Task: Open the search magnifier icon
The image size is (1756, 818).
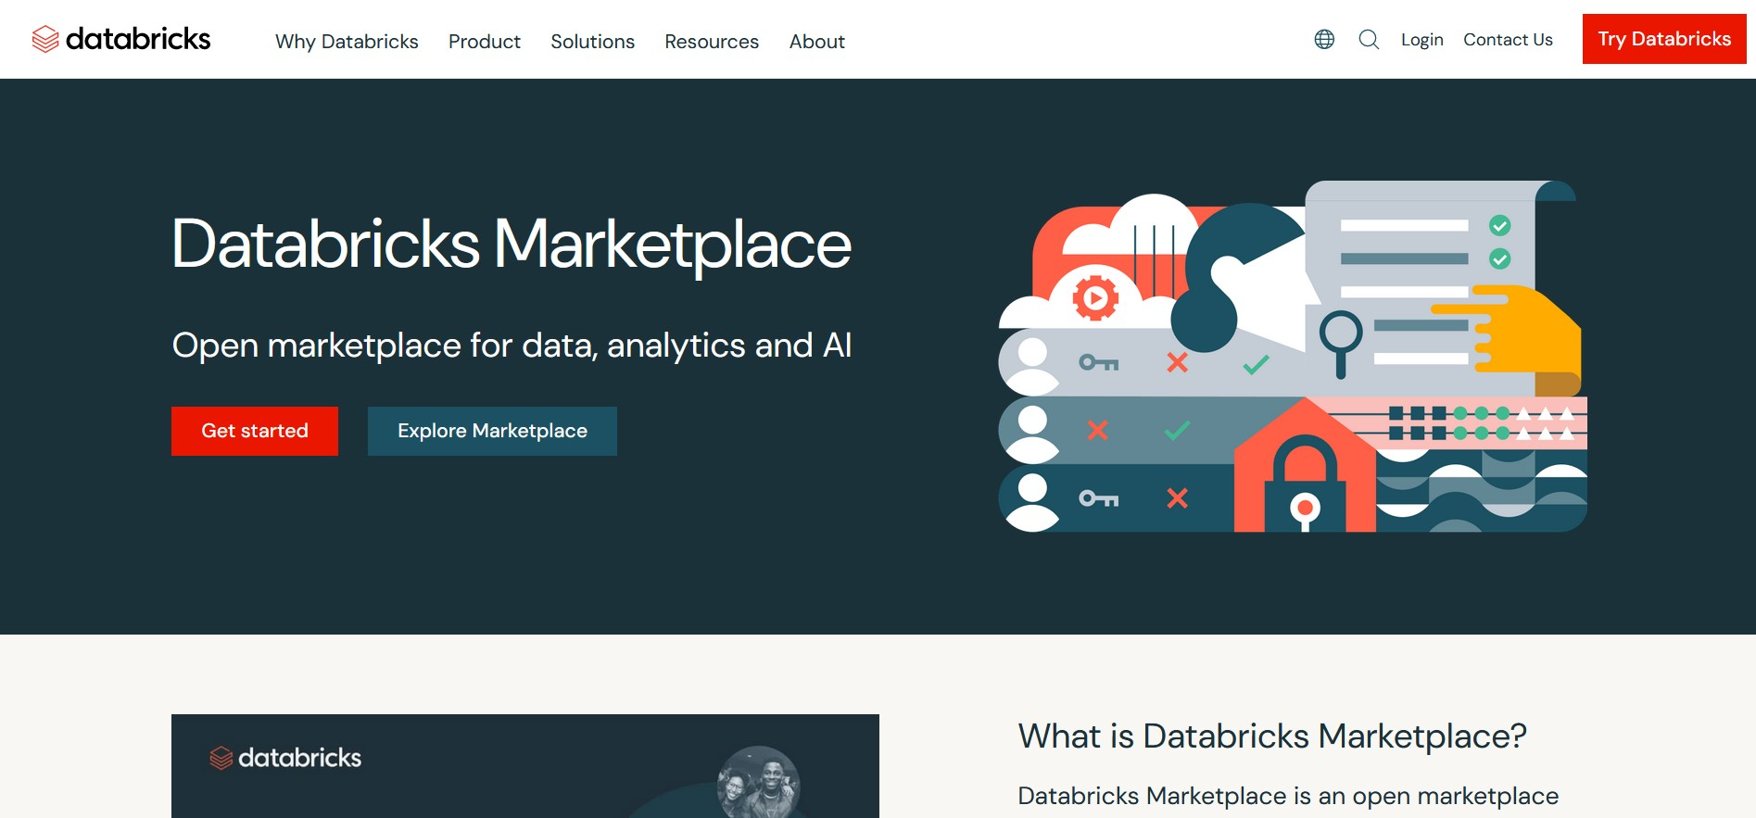Action: click(1369, 39)
